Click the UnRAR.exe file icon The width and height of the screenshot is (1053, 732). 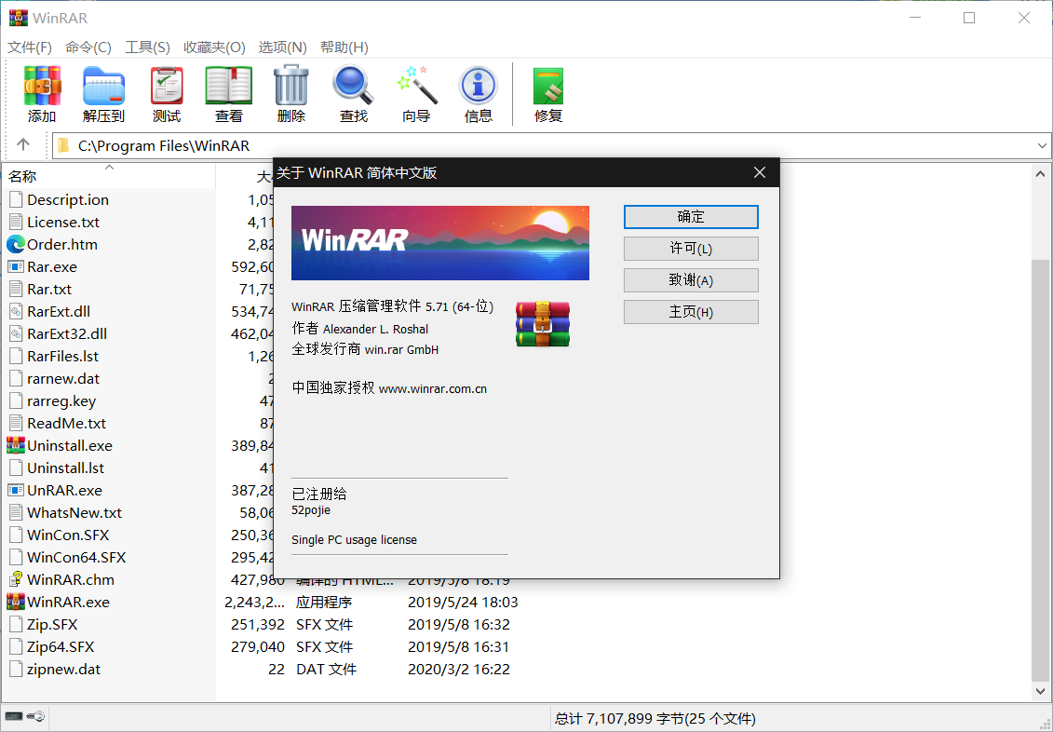coord(16,490)
